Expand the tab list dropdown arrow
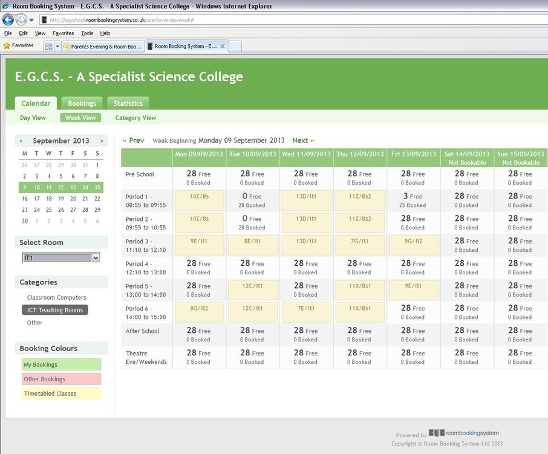548x454 pixels. click(57, 46)
